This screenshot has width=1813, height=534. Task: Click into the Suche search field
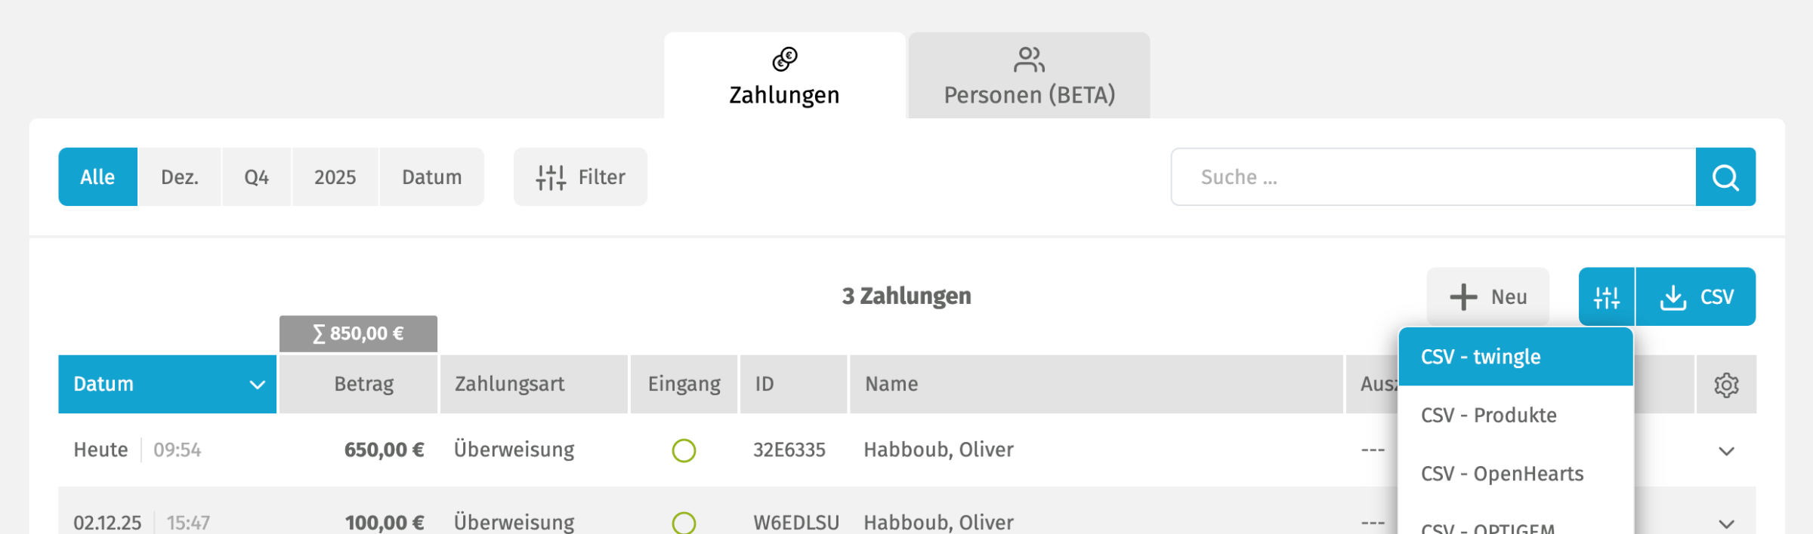click(1432, 177)
